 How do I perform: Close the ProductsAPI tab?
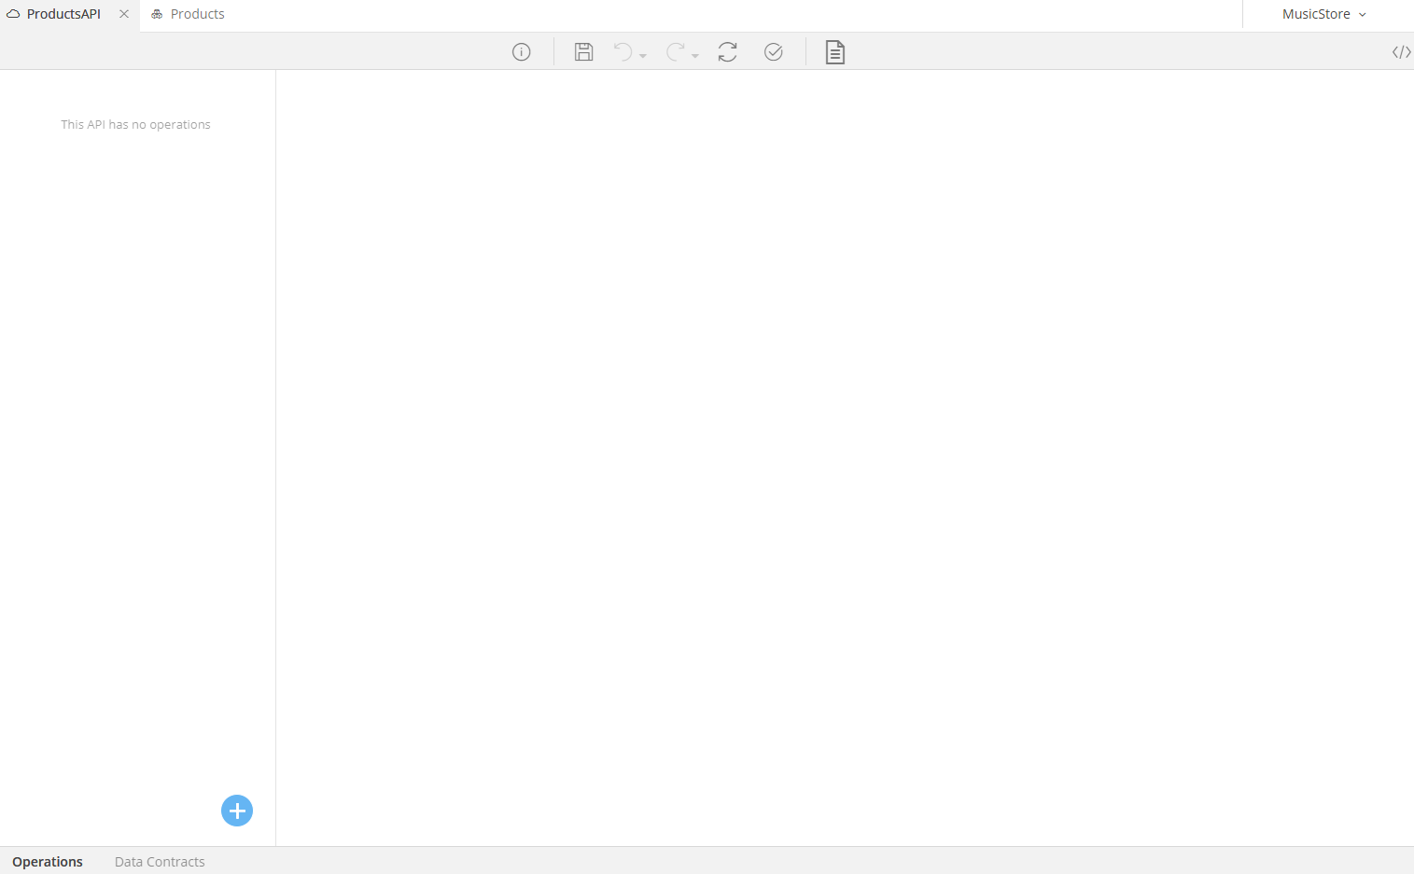click(x=124, y=13)
